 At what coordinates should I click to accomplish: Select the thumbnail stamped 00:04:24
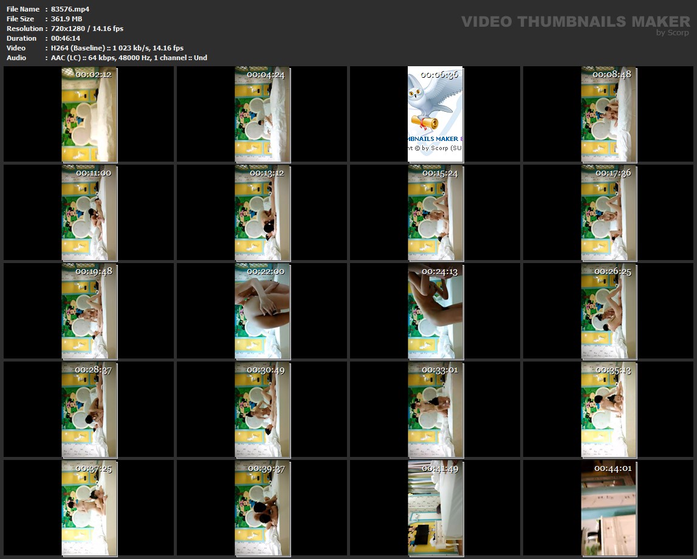[263, 114]
